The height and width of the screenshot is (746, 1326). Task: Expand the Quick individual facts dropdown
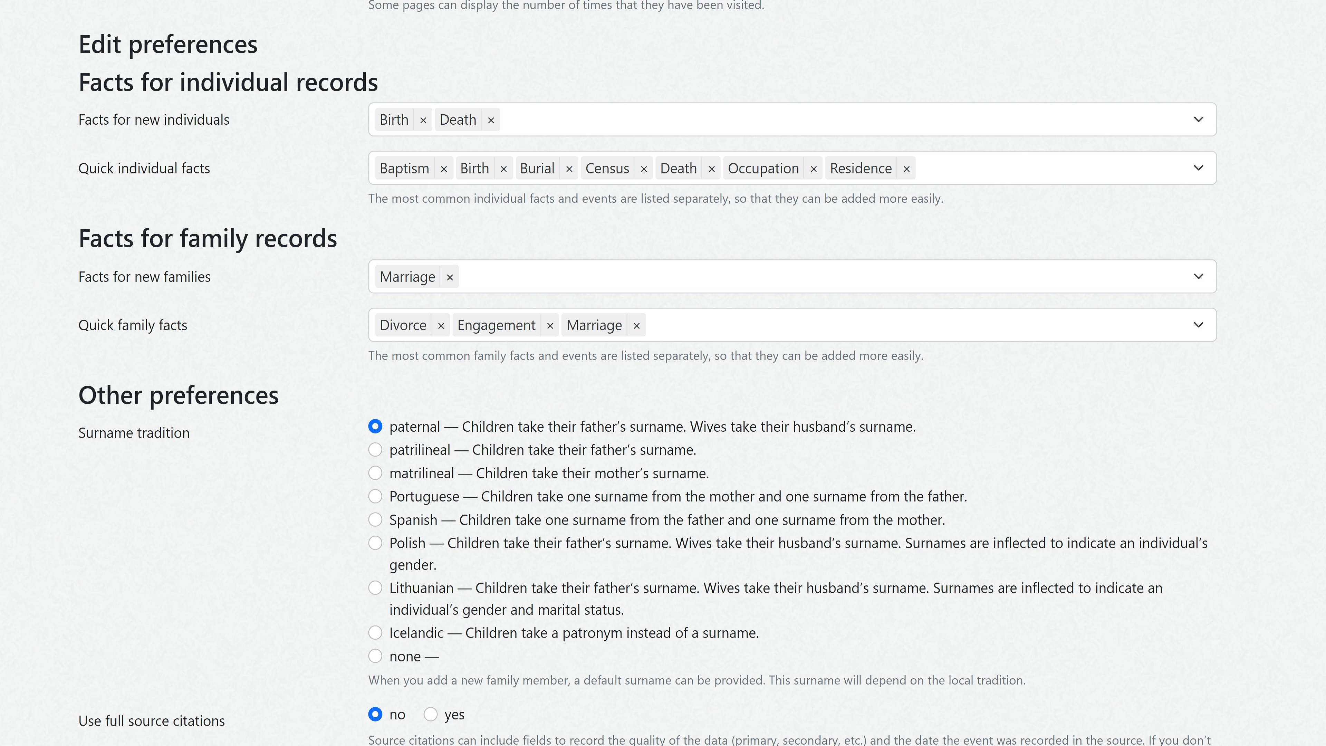click(1200, 168)
